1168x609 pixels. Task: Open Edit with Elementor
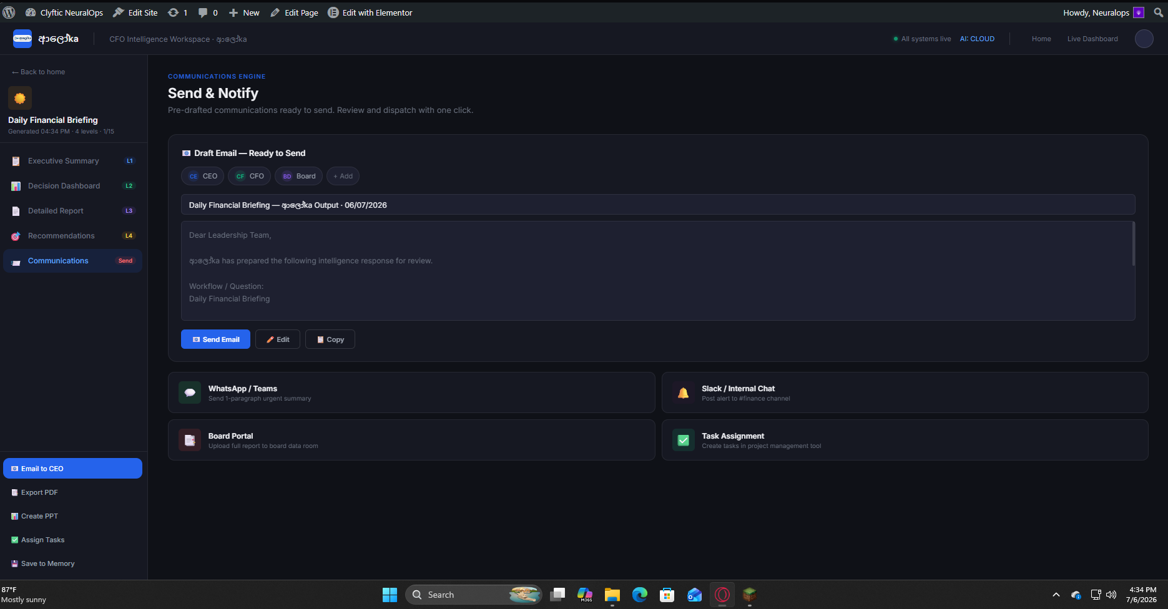[370, 12]
